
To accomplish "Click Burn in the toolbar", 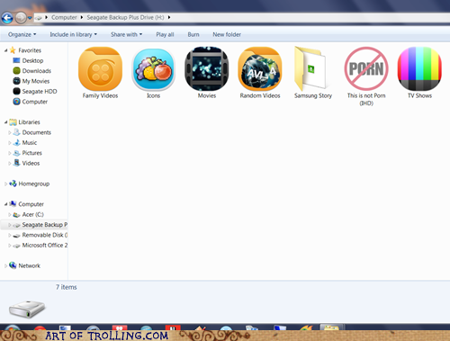I will (193, 34).
